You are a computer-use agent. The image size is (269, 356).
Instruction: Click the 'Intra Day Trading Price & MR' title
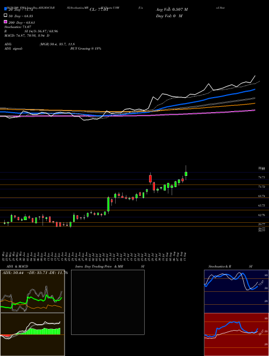[99, 266]
